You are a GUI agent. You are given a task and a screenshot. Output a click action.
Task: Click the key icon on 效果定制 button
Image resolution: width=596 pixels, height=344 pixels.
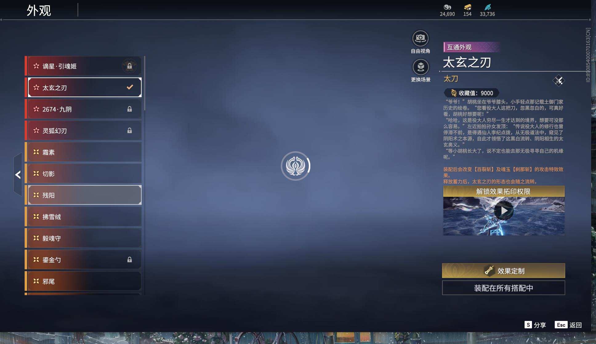(x=489, y=271)
